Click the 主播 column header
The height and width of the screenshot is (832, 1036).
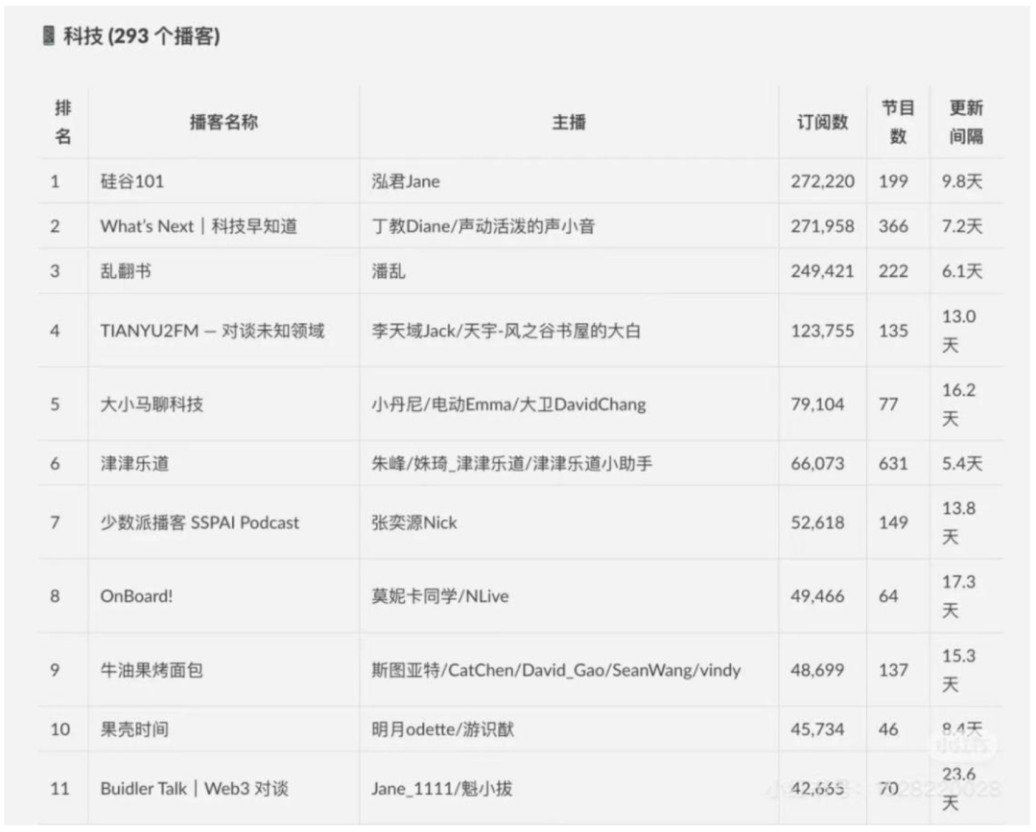click(x=569, y=122)
